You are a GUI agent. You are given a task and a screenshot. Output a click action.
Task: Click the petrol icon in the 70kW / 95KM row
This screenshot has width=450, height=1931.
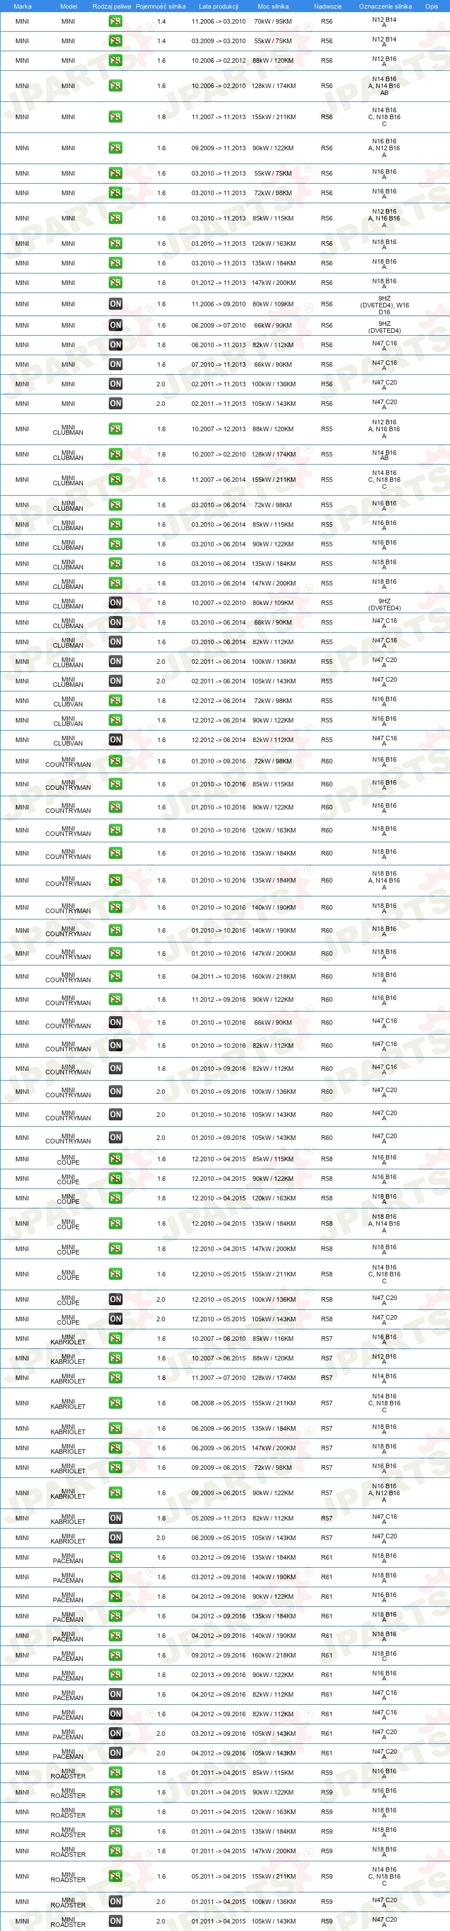(115, 22)
